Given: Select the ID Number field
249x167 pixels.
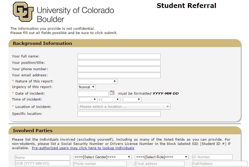Looking at the screenshot, I should click(212, 157).
